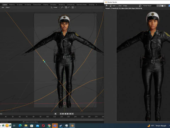
Task: Jump to next keyframe
Action: click(x=70, y=114)
